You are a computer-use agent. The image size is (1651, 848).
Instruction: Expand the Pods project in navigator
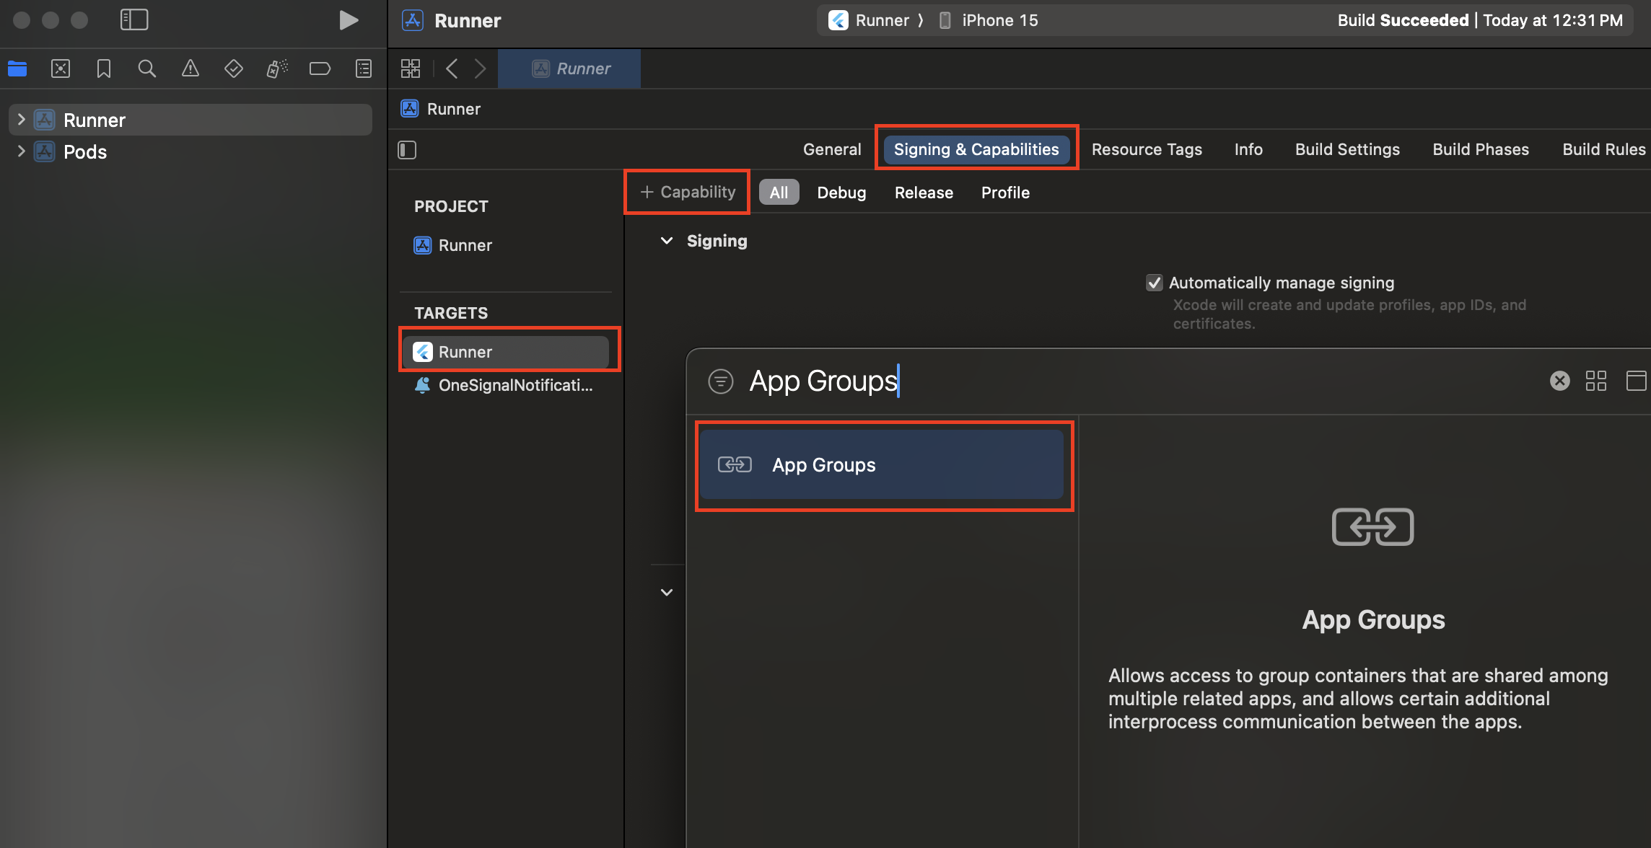[x=21, y=151]
